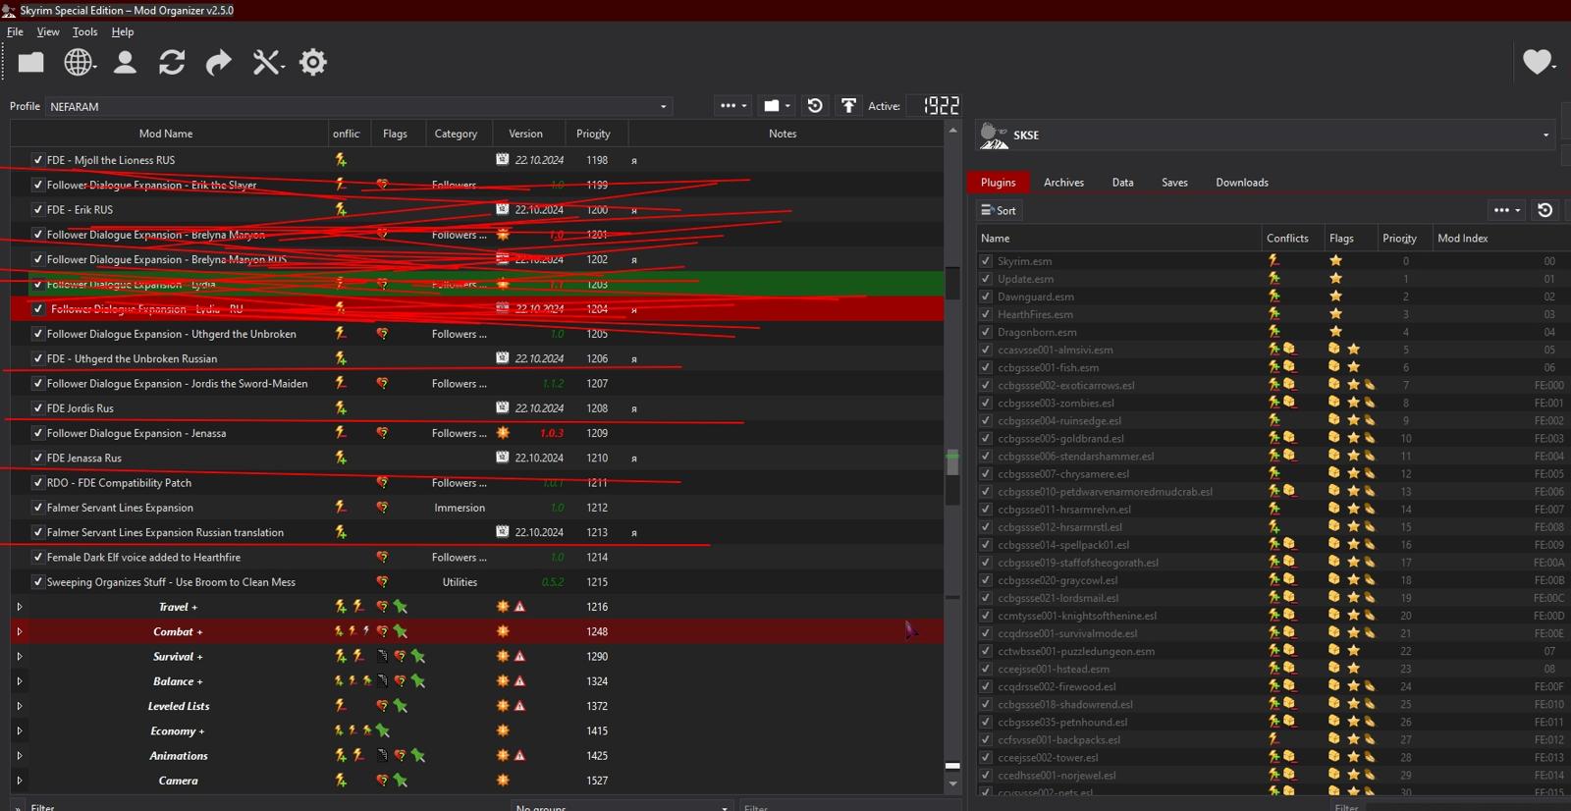This screenshot has height=811, width=1571.
Task: Open the Tools wrench and screwdriver icon
Action: point(266,63)
